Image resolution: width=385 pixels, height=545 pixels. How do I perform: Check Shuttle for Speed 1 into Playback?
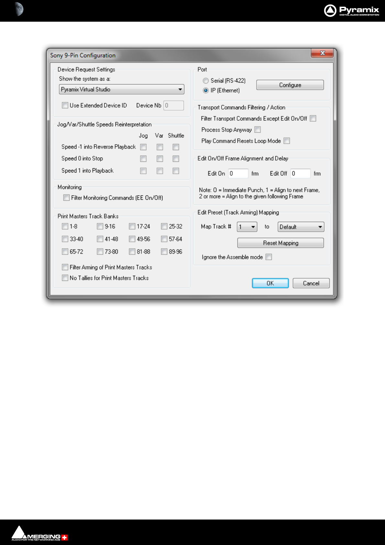coord(176,171)
